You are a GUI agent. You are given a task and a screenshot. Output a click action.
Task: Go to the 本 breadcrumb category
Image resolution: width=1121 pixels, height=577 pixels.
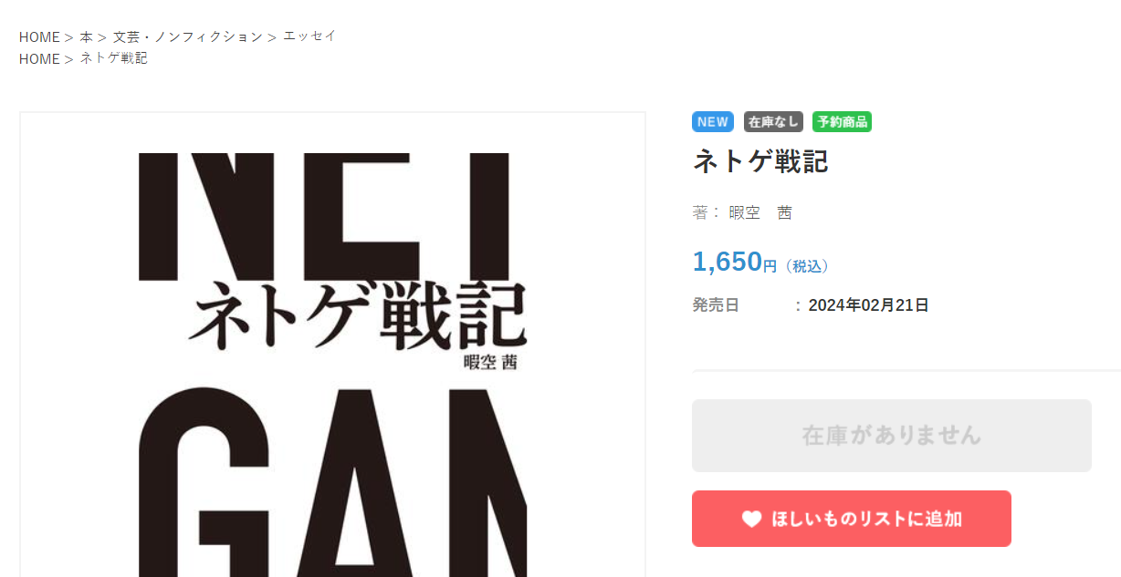pyautogui.click(x=86, y=36)
